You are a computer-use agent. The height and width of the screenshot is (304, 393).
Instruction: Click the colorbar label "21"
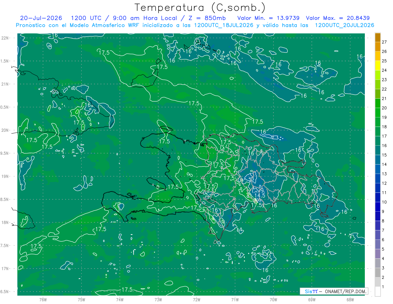pyautogui.click(x=384, y=98)
